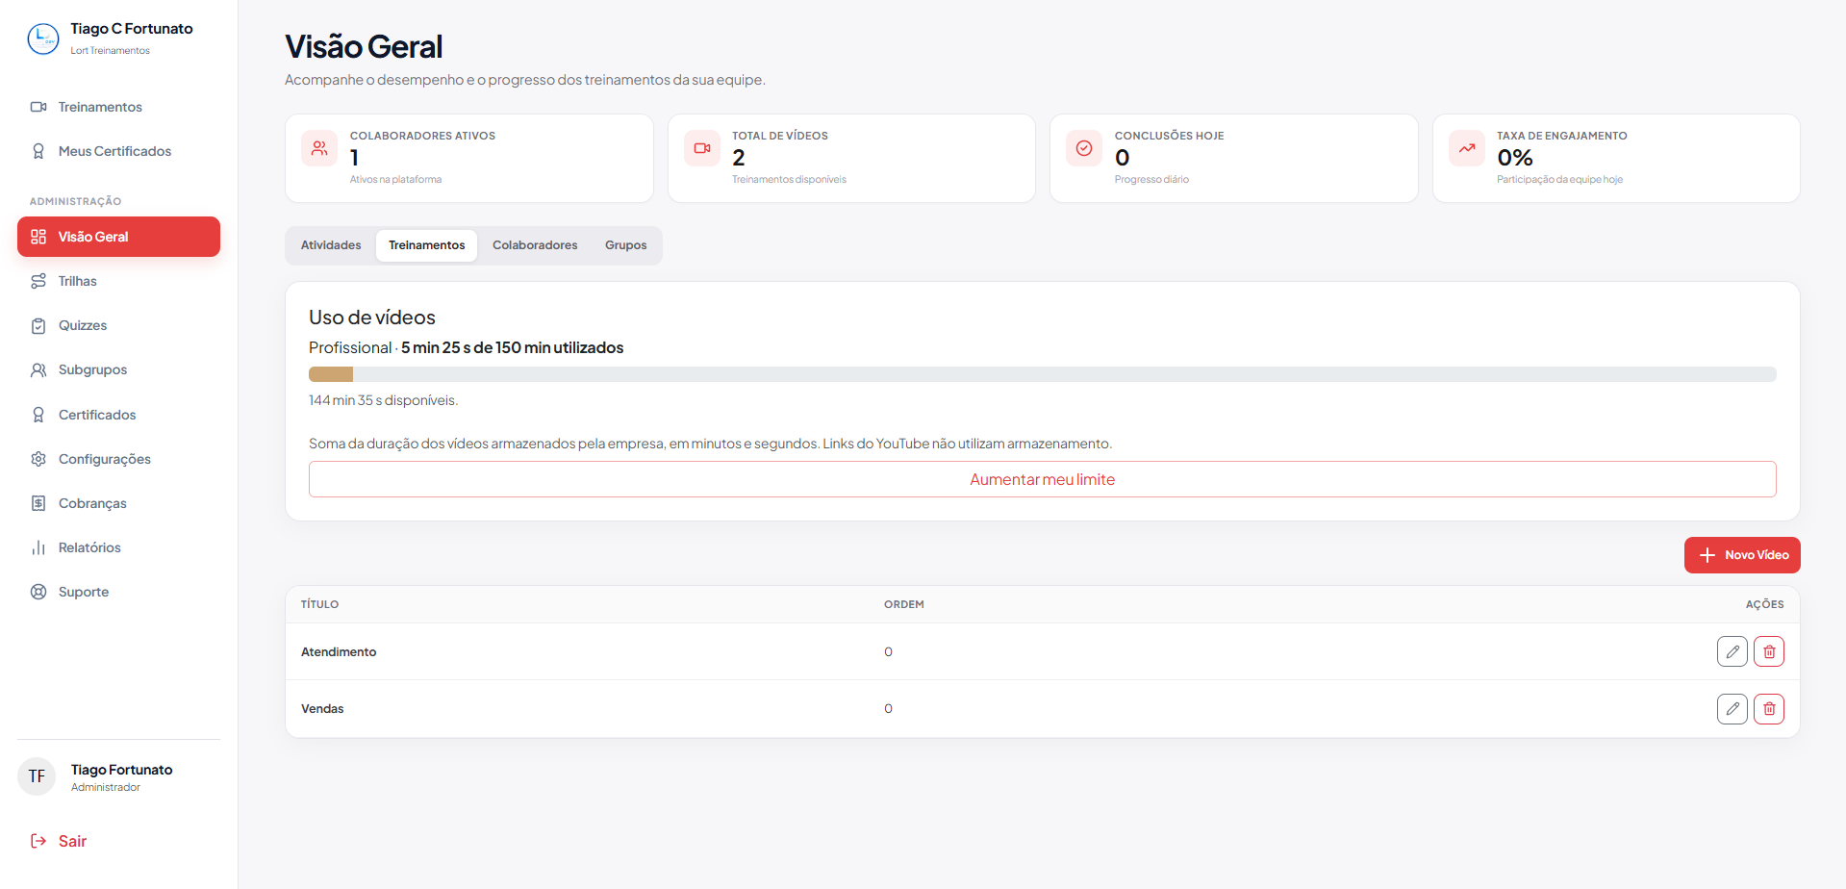Click the Vendas title in the table
The image size is (1846, 889).
(x=322, y=709)
